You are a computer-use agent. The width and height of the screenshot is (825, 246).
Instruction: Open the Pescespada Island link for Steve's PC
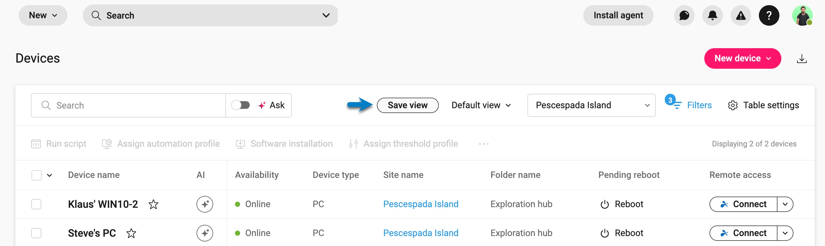coord(421,233)
